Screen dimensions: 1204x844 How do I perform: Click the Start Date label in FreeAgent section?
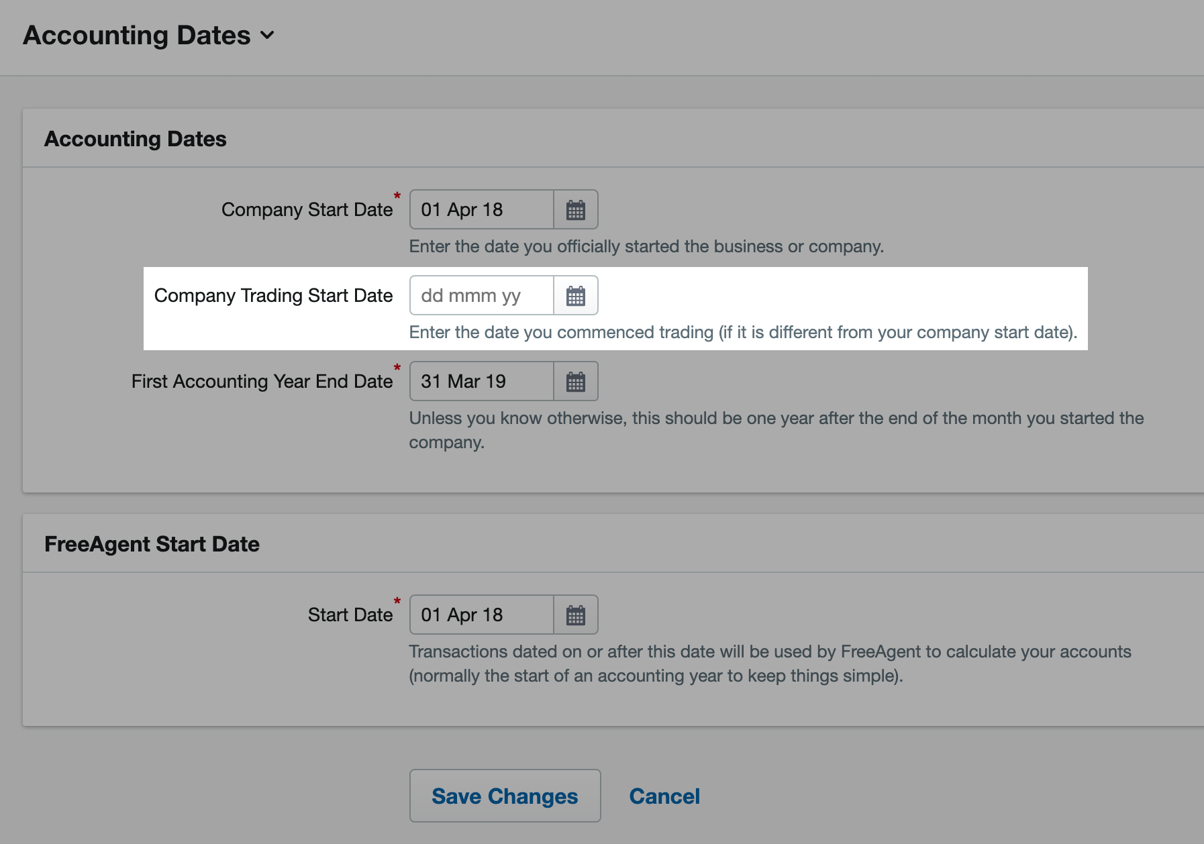(x=350, y=615)
